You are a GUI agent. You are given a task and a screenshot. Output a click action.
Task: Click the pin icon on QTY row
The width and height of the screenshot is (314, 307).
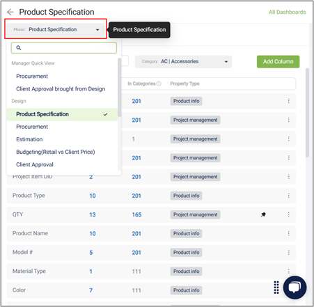(263, 214)
